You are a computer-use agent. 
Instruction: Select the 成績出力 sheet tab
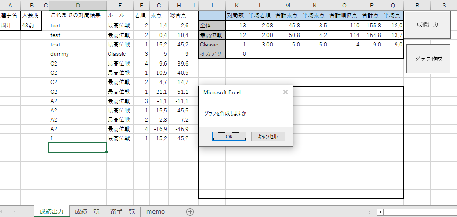52,211
